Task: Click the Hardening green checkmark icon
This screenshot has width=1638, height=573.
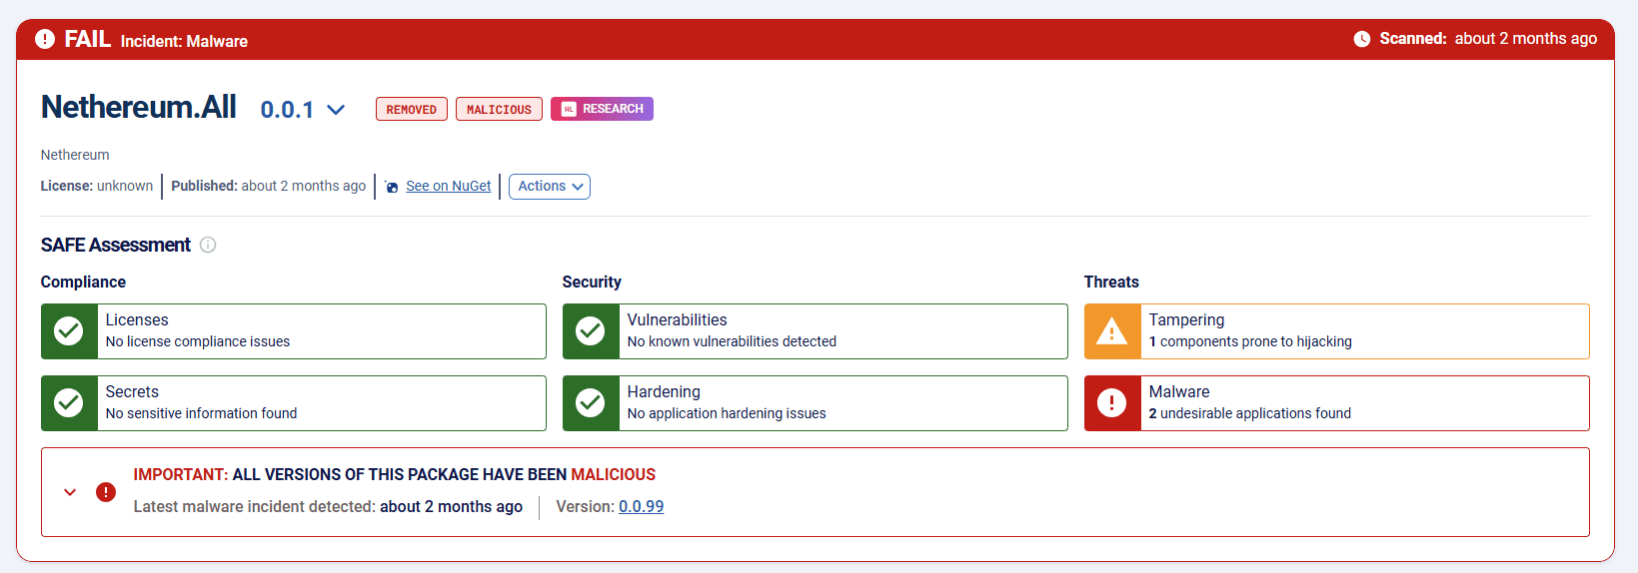Action: (591, 403)
